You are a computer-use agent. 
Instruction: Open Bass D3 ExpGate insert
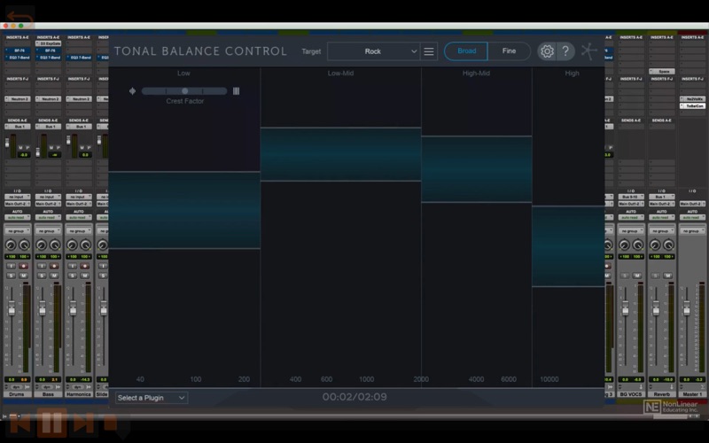coord(49,43)
